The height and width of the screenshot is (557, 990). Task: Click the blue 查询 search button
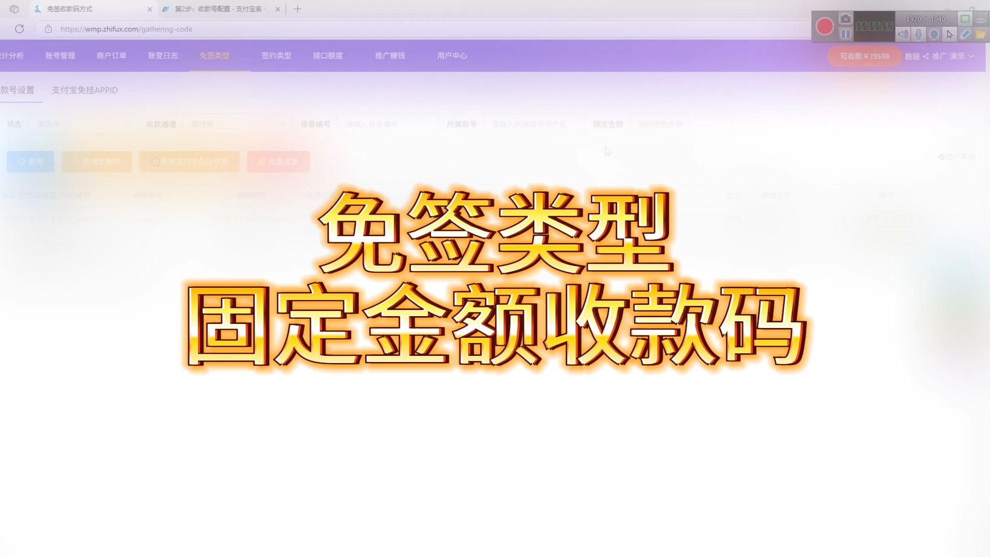click(30, 161)
